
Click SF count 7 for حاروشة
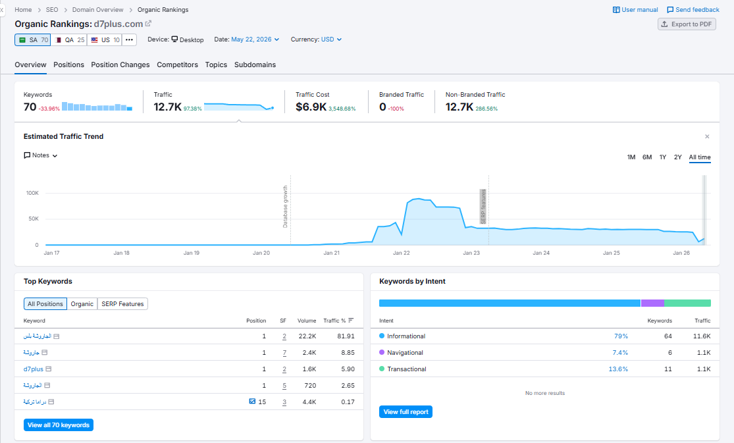[x=284, y=353]
